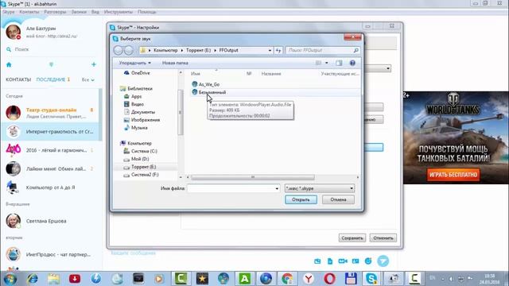Switch to the КОНТАКТЫ tab
509x286 pixels.
(x=18, y=79)
